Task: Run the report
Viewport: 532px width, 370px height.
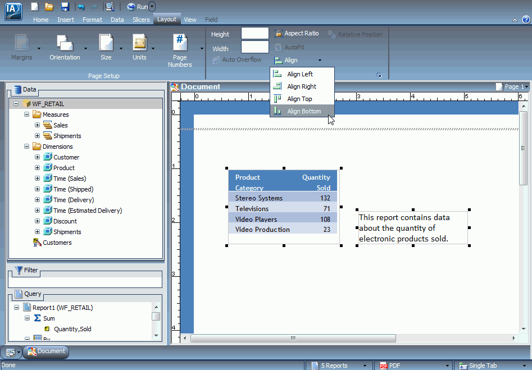Action: click(x=138, y=7)
